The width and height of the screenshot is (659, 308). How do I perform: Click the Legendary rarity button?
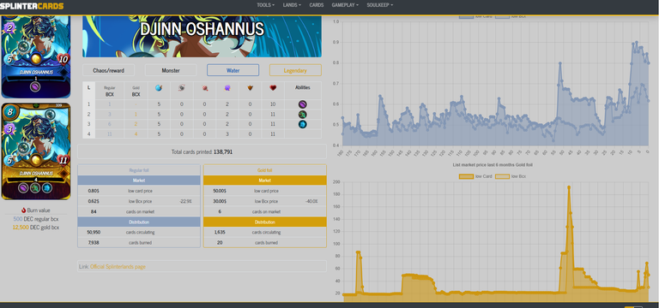295,70
